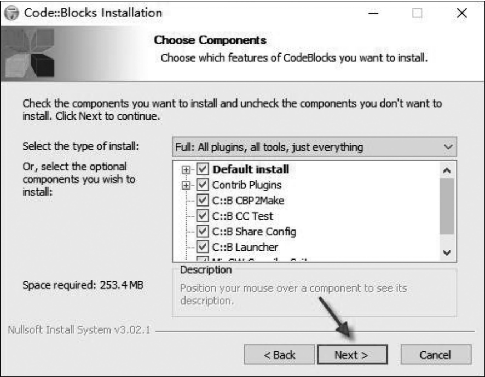Uncheck the Default install checkbox
The image size is (485, 377).
point(203,170)
